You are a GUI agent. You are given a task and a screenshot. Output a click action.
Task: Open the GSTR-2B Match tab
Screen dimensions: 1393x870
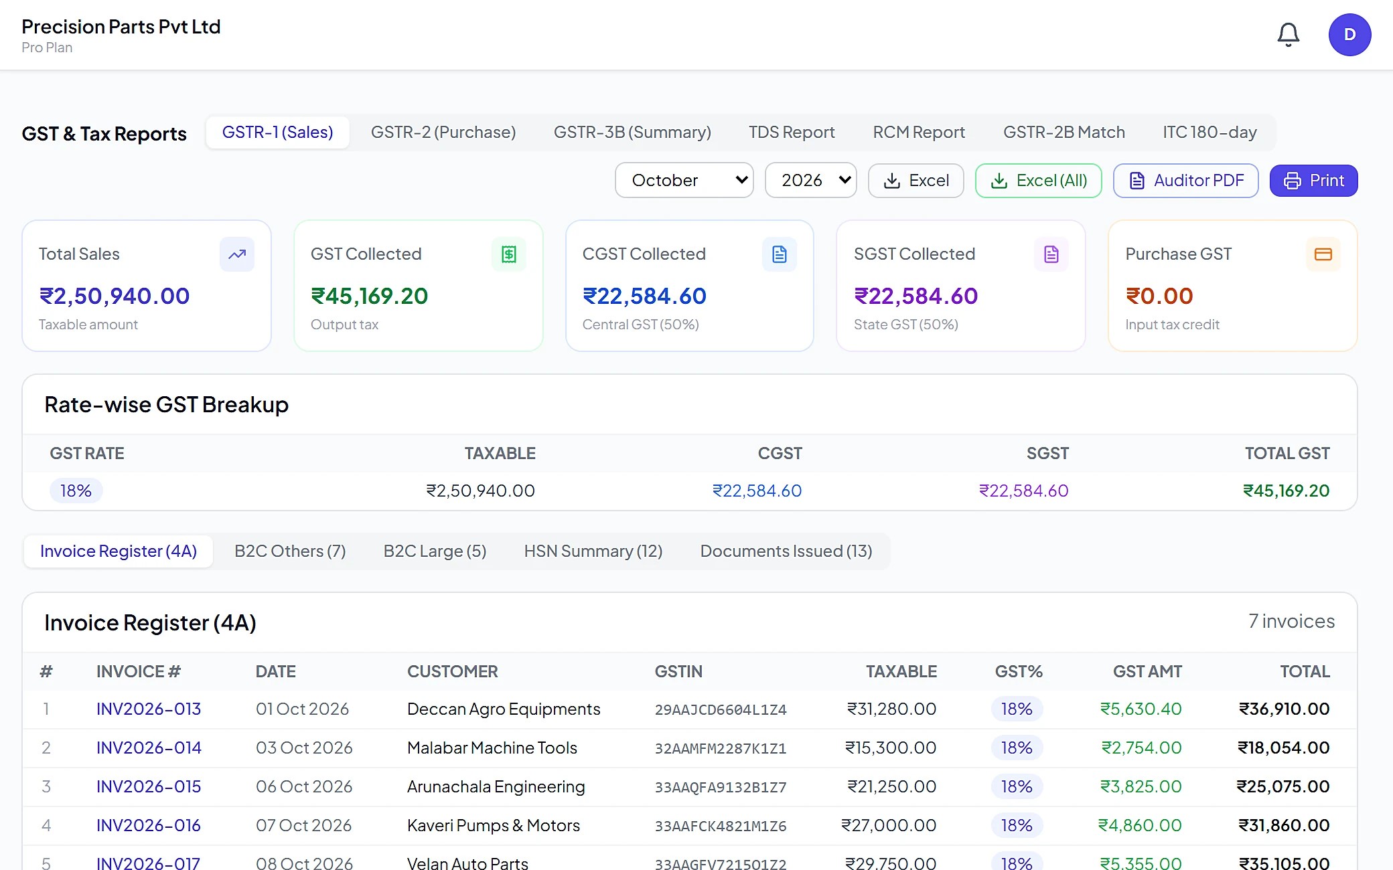1064,133
